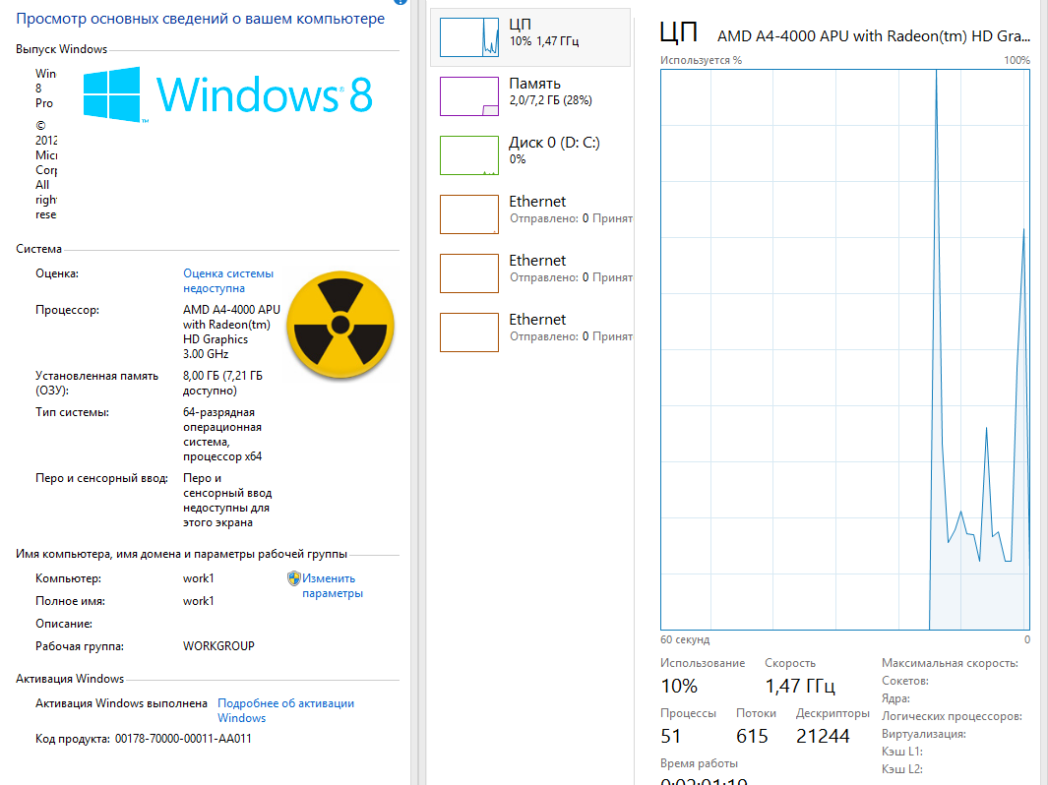Open the Оценка системы недоступна link
Screen dimensions: 1048x785
[x=228, y=280]
